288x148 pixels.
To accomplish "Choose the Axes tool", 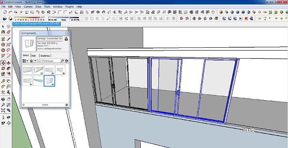I will (3, 92).
